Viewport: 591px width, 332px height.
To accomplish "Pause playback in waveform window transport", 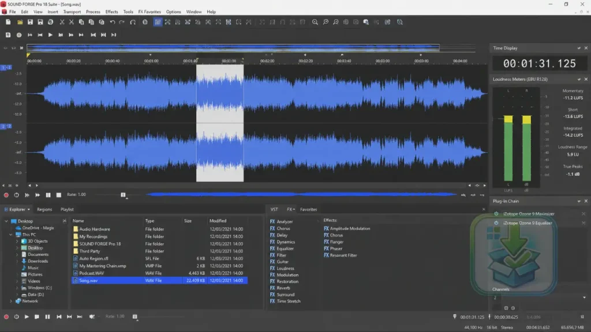I will [x=48, y=195].
